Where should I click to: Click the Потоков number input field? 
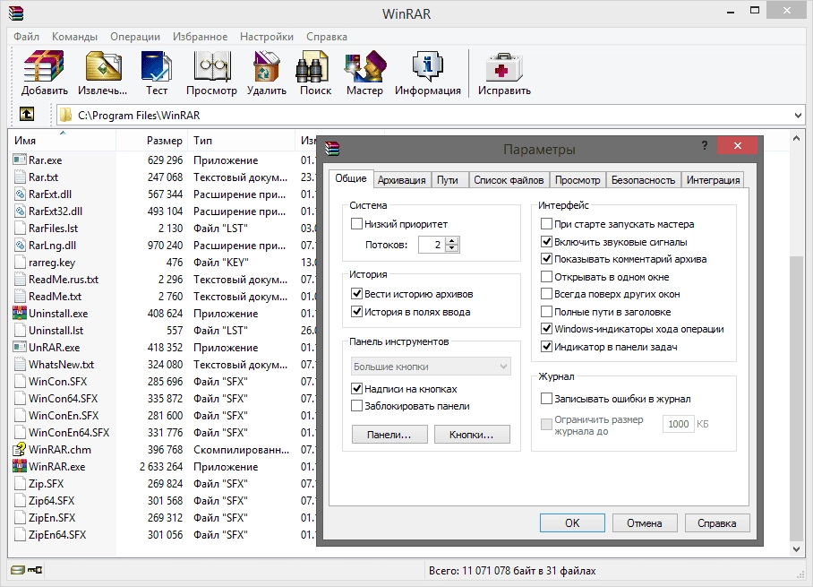coord(432,245)
